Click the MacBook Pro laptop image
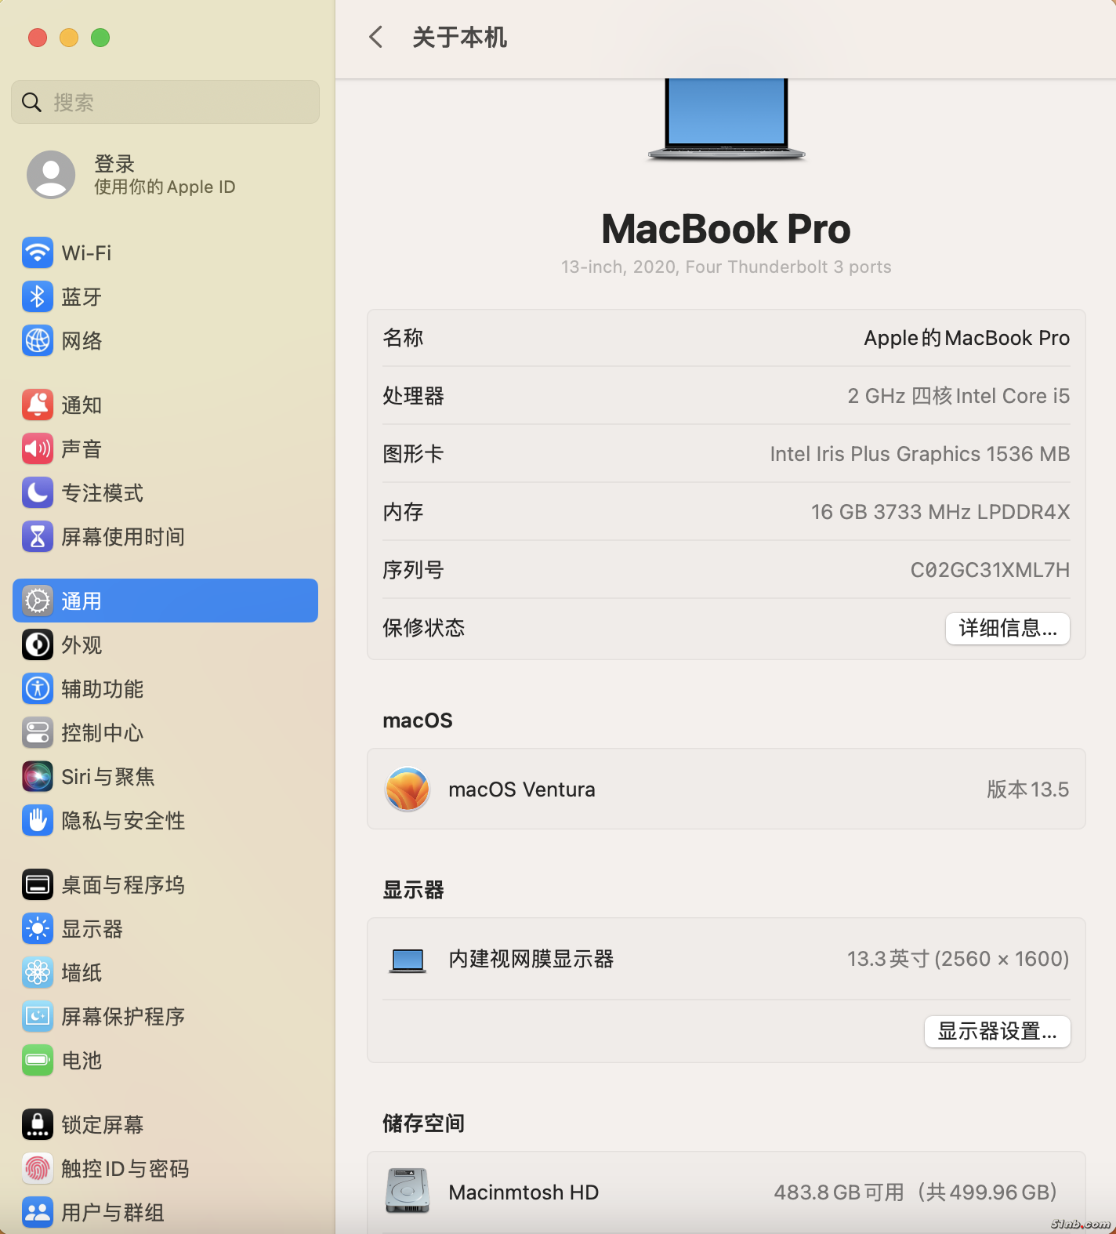 point(726,119)
